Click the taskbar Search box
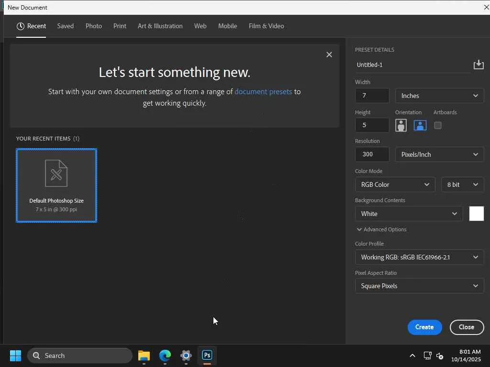490x367 pixels. 80,356
